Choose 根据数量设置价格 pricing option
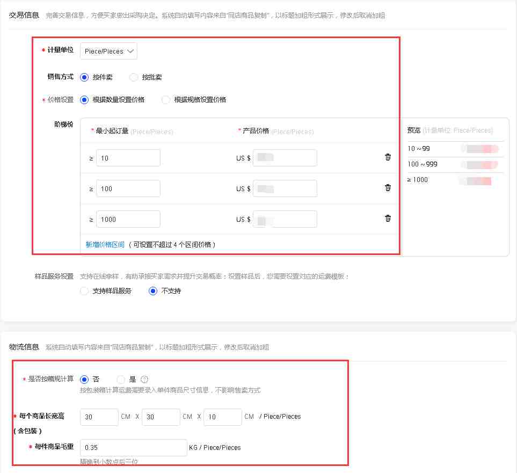 pyautogui.click(x=84, y=100)
